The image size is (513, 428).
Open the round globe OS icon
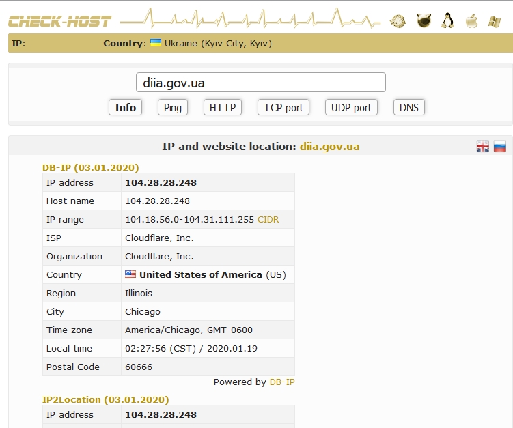(x=398, y=21)
